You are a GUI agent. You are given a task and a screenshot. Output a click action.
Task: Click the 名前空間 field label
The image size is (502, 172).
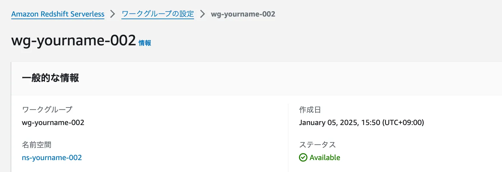tap(36, 145)
